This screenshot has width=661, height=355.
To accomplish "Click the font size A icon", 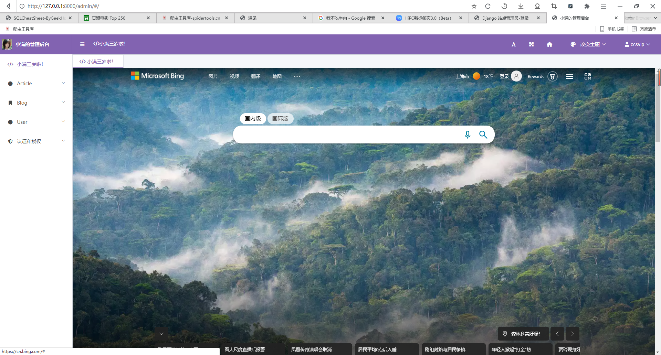I will [514, 44].
